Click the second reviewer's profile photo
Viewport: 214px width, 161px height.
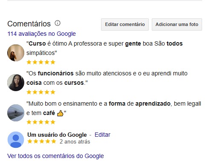point(16,83)
